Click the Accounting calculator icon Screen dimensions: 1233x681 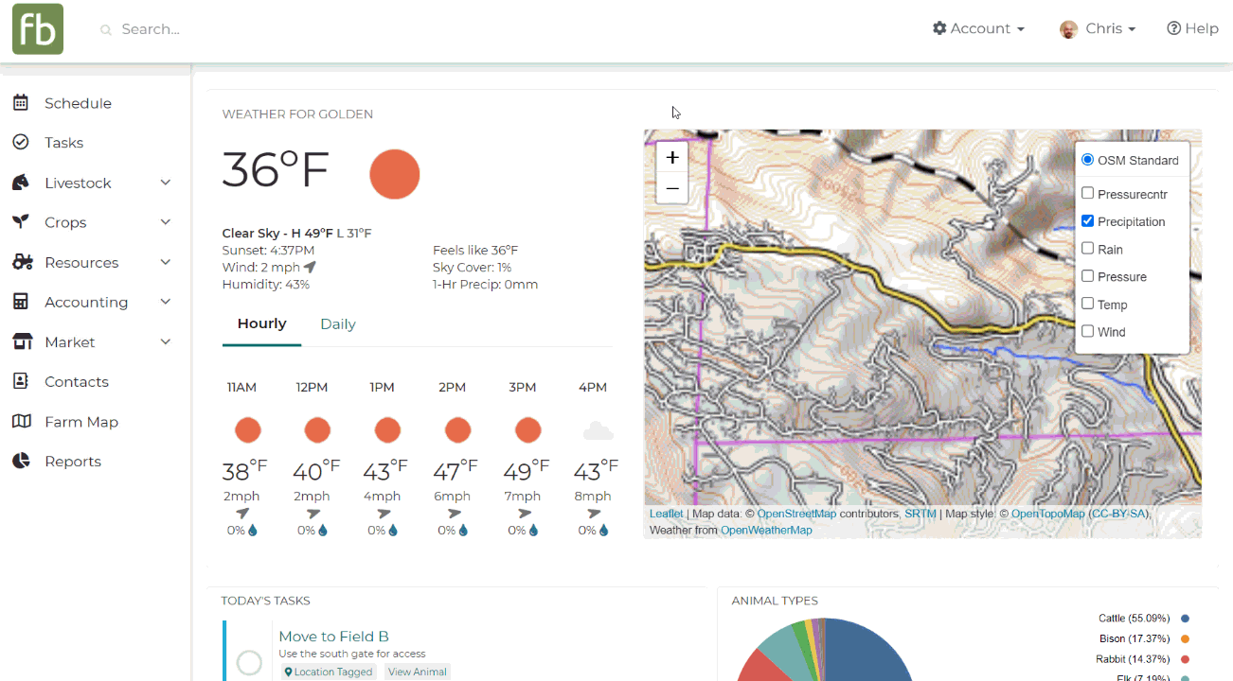click(x=21, y=302)
